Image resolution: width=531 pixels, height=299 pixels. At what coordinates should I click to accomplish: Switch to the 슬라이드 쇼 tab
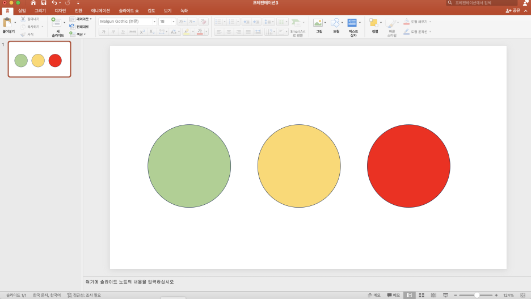[129, 11]
